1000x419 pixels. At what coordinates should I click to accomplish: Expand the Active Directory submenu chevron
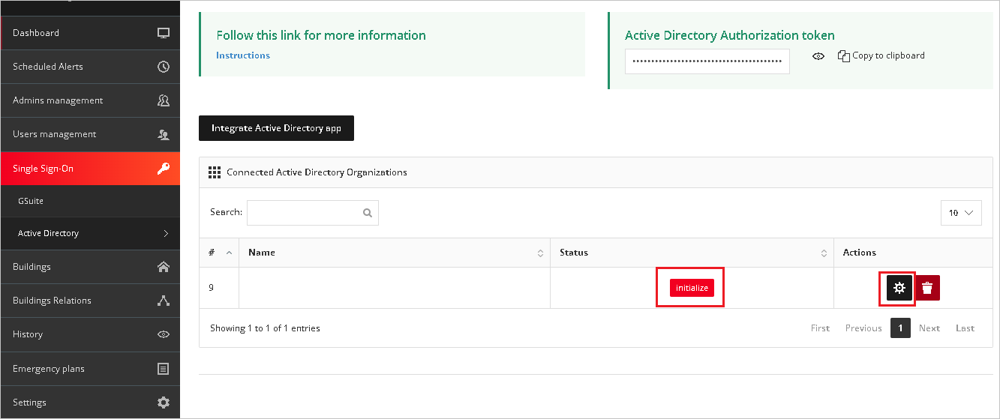click(x=166, y=234)
